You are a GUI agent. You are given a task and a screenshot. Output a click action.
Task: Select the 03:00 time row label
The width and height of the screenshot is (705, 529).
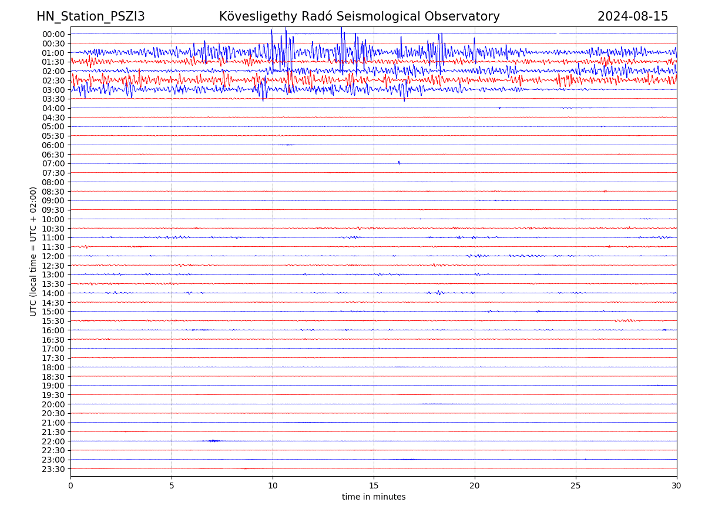tap(53, 90)
